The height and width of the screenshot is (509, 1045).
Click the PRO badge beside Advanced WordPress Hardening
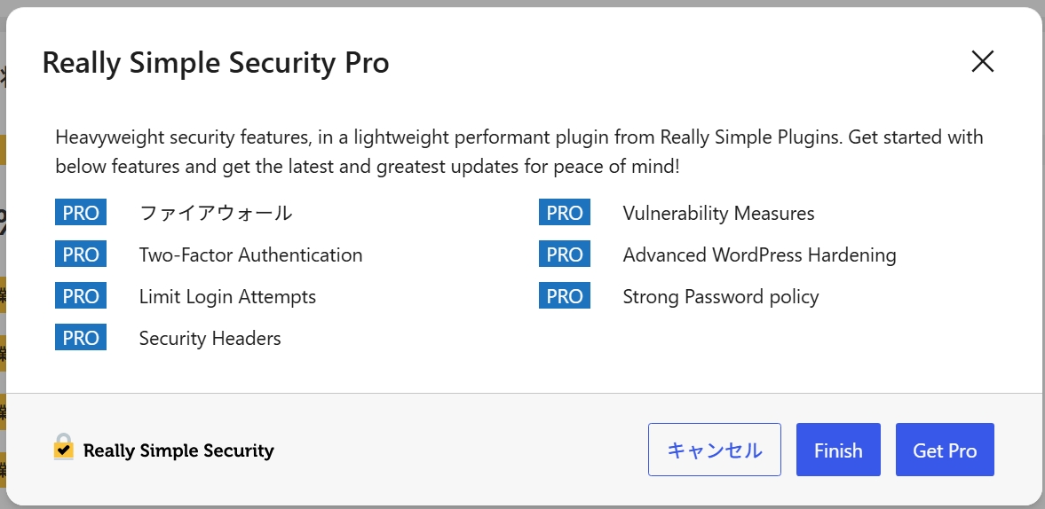[565, 254]
